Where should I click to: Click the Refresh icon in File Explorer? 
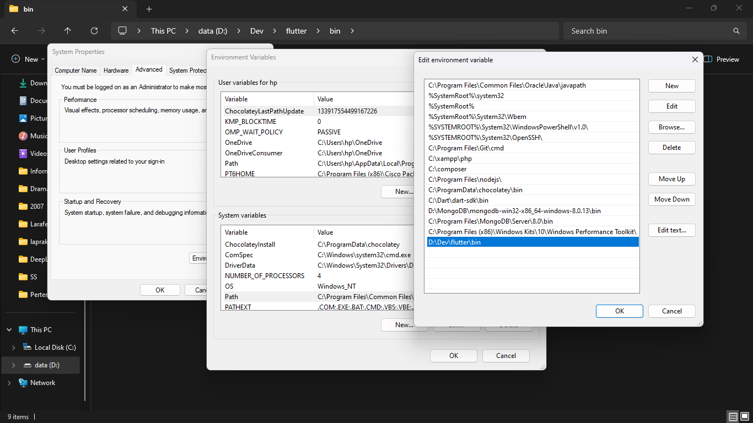94,31
